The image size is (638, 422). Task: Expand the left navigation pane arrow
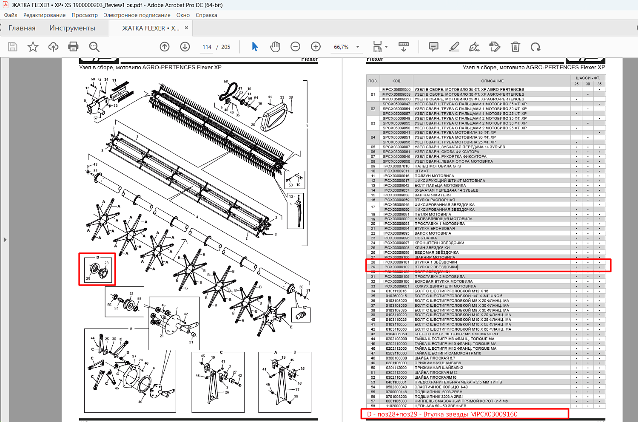coord(5,240)
